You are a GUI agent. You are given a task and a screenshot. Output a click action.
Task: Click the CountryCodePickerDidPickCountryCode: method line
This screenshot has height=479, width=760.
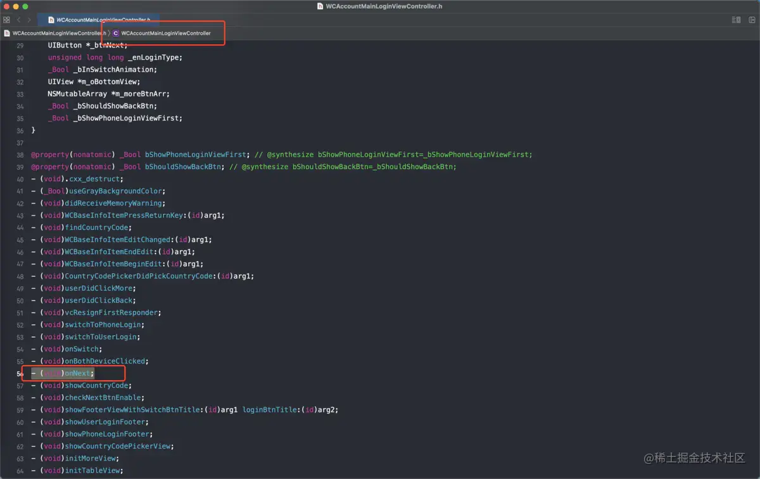142,276
